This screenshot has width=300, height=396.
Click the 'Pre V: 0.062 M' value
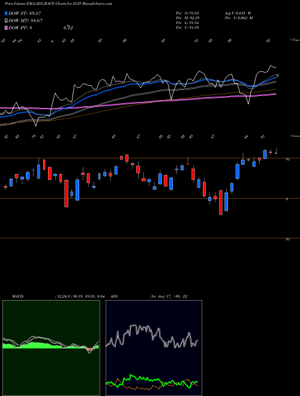[239, 18]
